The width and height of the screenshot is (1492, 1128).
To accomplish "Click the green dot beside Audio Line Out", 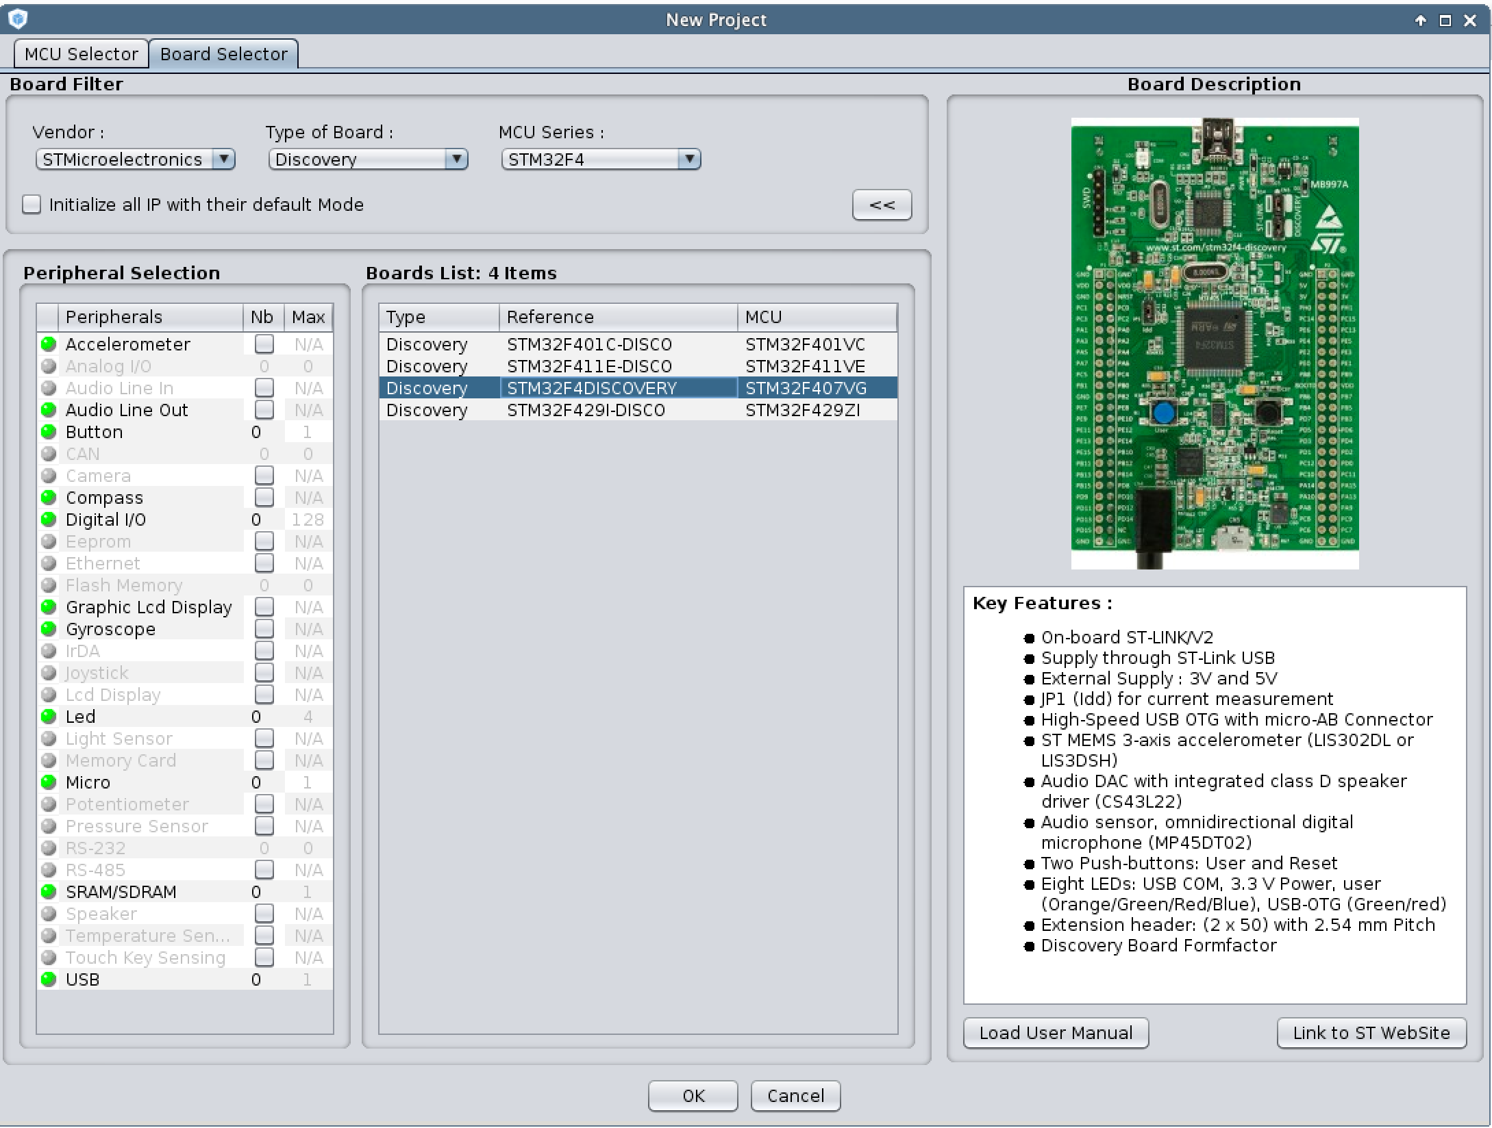I will tap(48, 409).
